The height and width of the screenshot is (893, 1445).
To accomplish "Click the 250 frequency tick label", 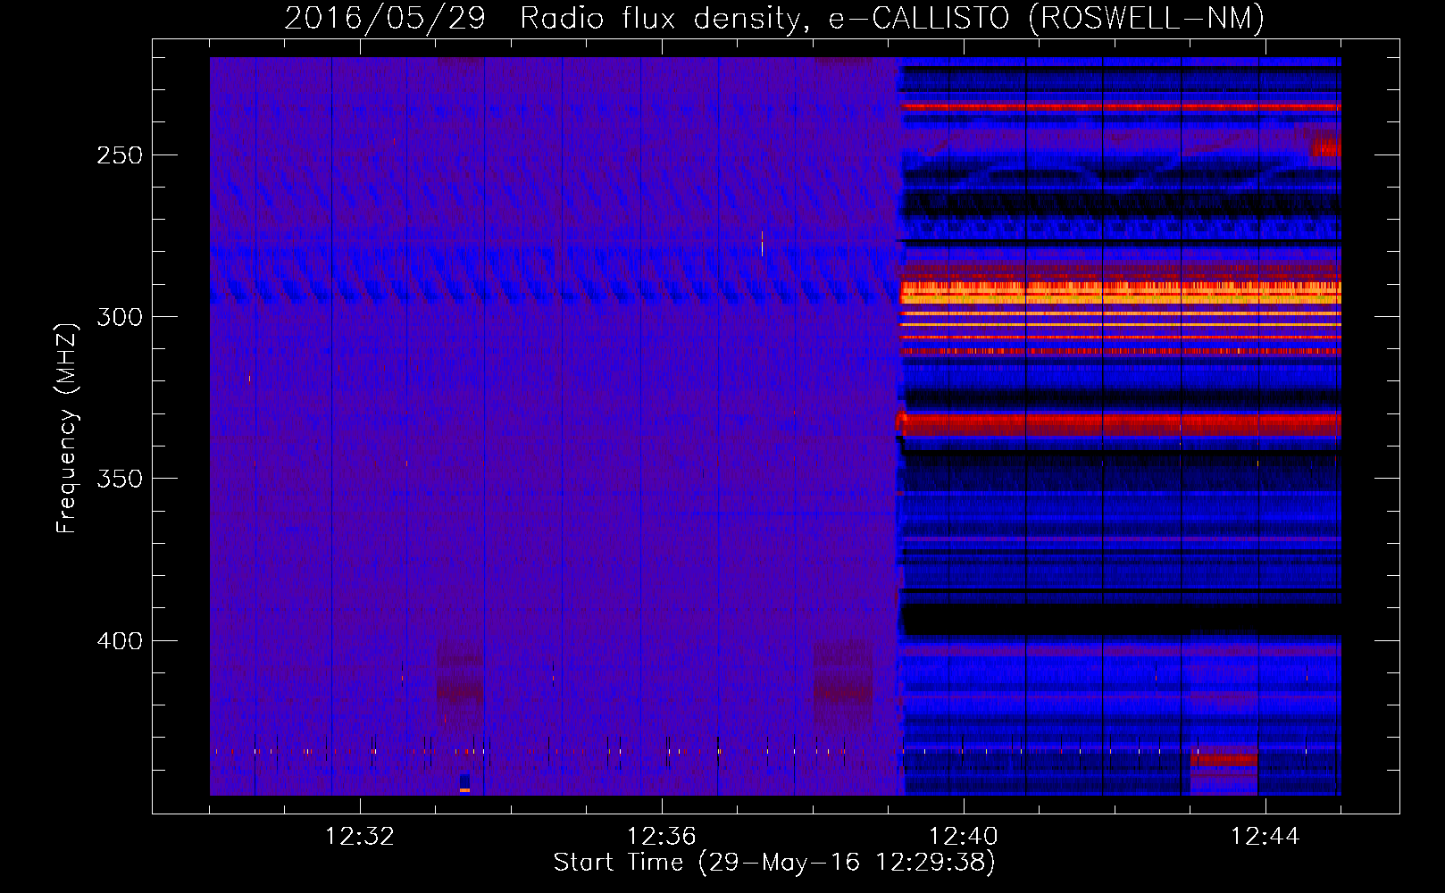I will [120, 155].
